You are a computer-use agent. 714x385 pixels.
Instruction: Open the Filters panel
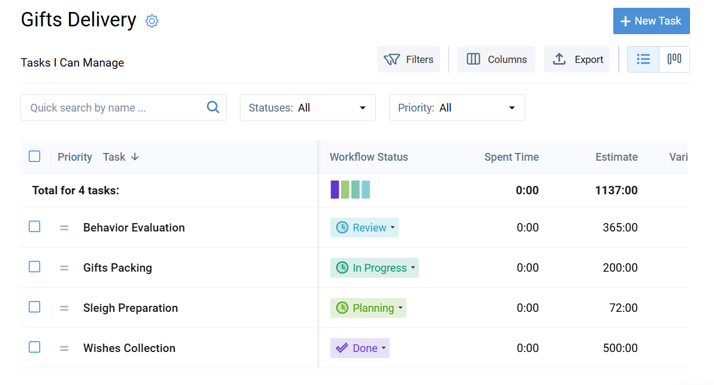click(x=408, y=59)
